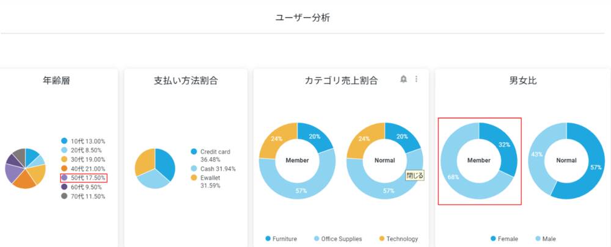Click the 70代 gray legend swatch

tap(64, 196)
